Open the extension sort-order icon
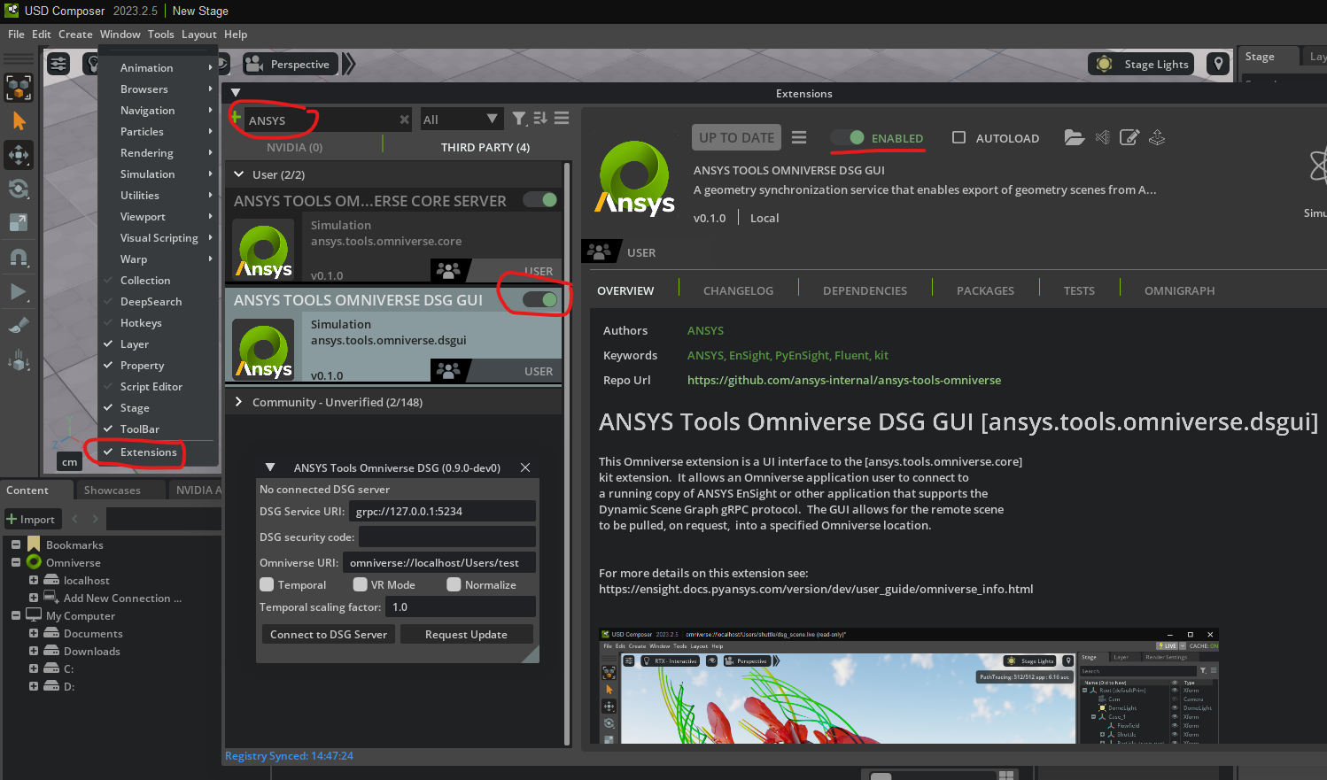This screenshot has width=1327, height=780. [540, 118]
